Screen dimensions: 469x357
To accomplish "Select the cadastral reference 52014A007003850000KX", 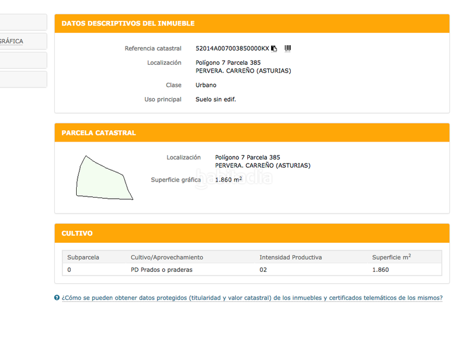I will coord(232,48).
